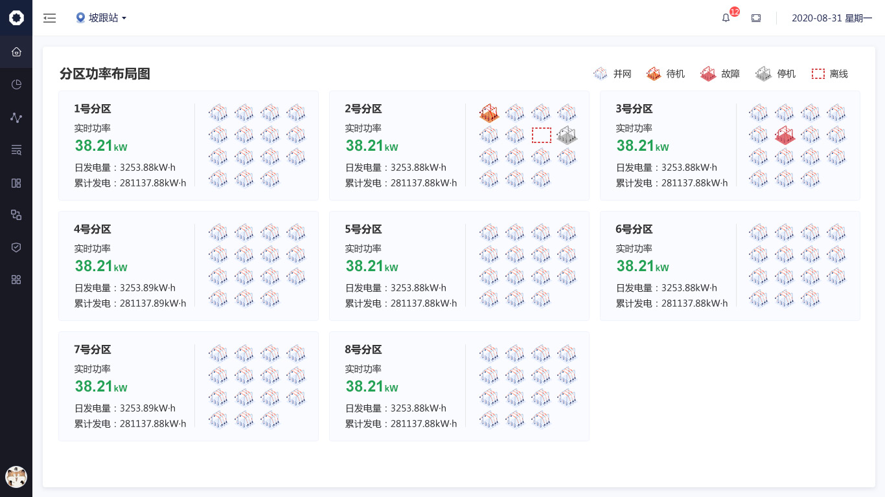Image resolution: width=885 pixels, height=497 pixels.
Task: Open the shield check sidebar icon
Action: pos(16,247)
